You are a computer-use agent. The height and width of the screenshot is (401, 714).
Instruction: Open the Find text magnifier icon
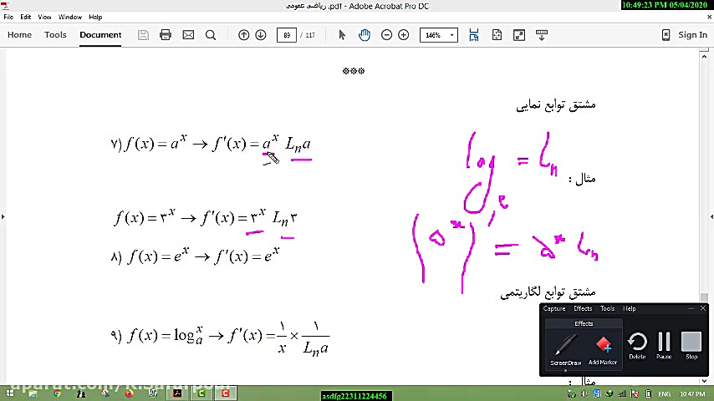click(211, 35)
